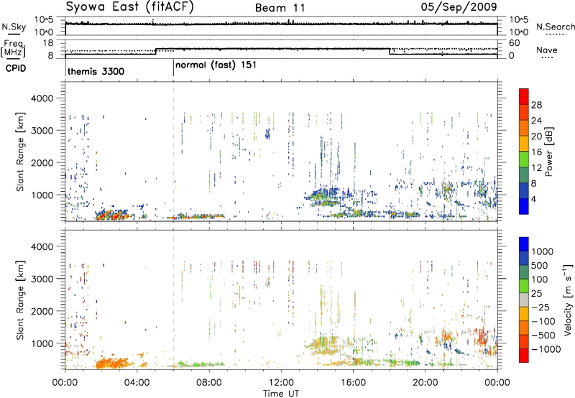Image resolution: width=575 pixels, height=398 pixels.
Task: Click '2000' tick on power panel range axis
Action: point(42,163)
